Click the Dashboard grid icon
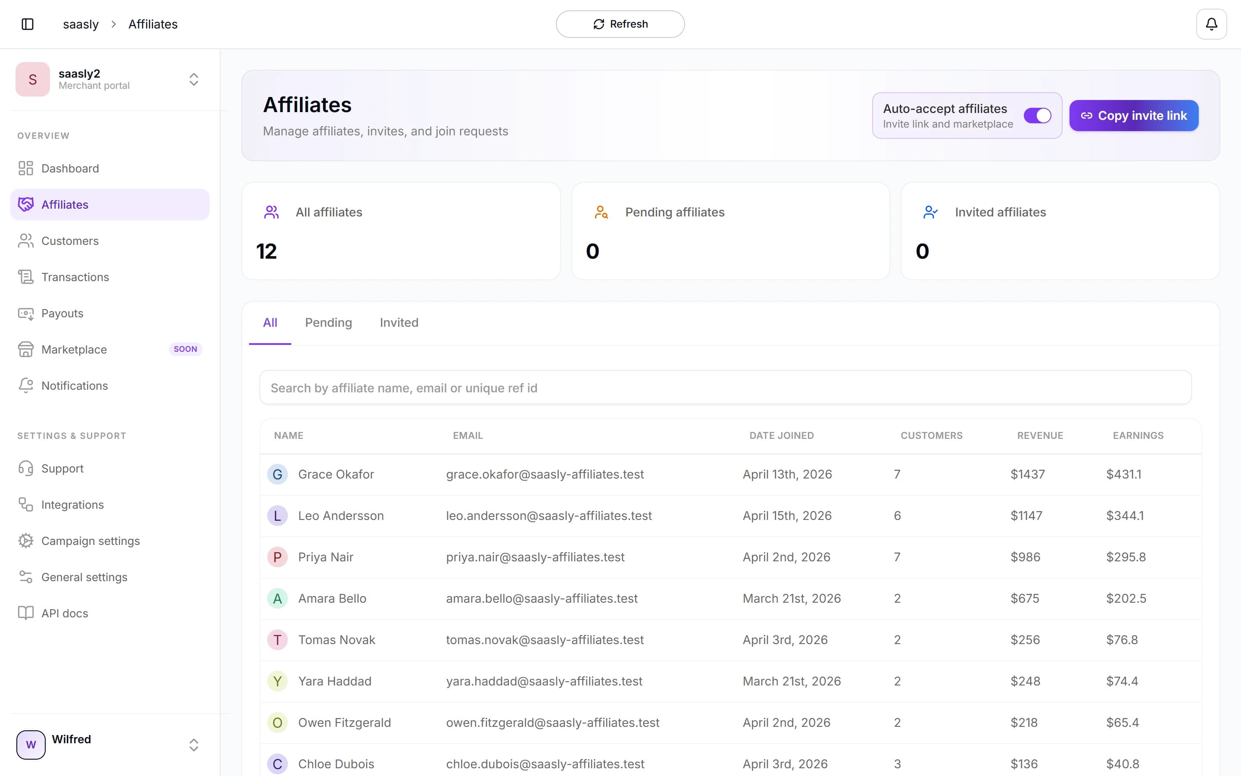 click(26, 168)
